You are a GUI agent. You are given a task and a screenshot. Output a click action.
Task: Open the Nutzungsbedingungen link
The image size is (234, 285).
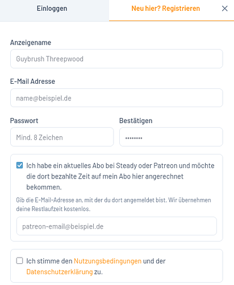107,261
